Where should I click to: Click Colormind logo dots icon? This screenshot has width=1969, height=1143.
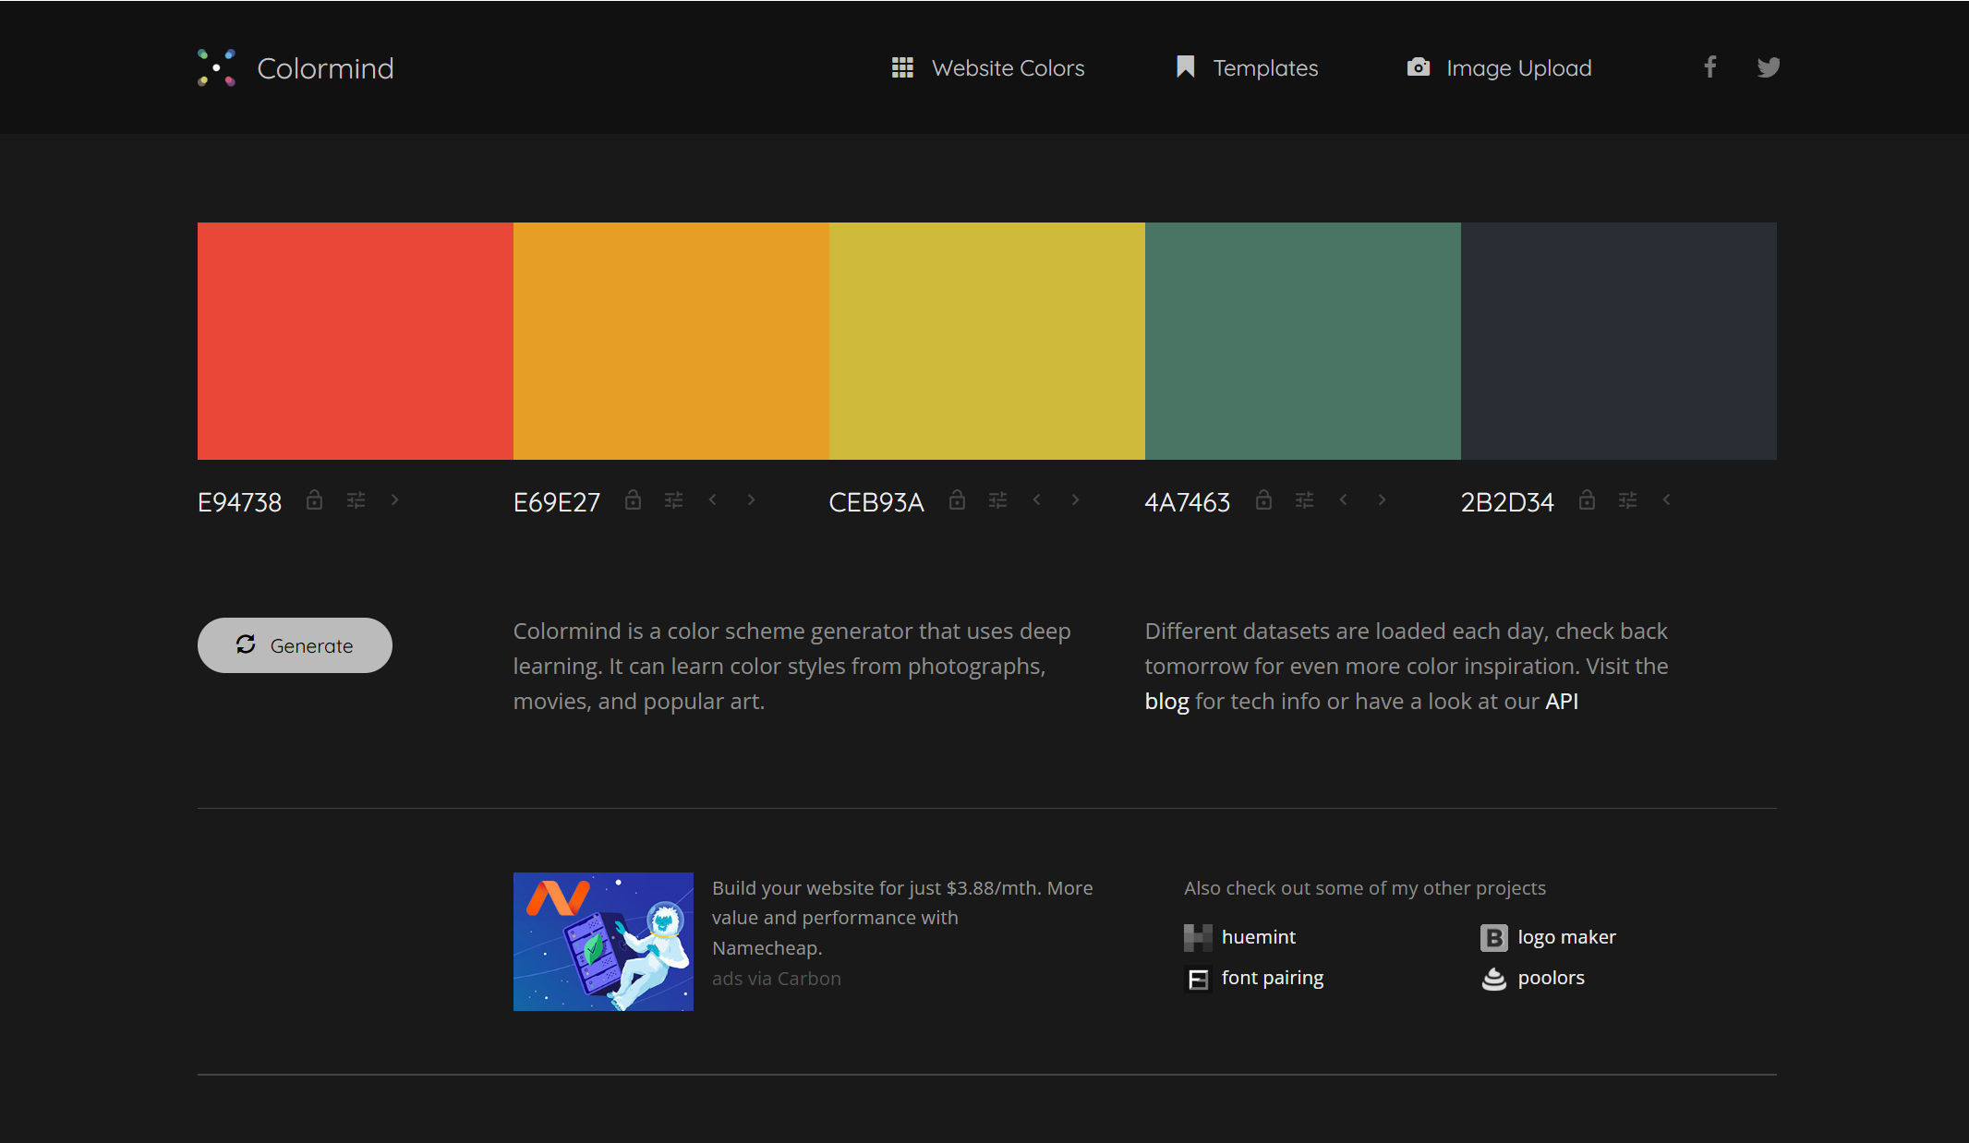click(x=217, y=67)
